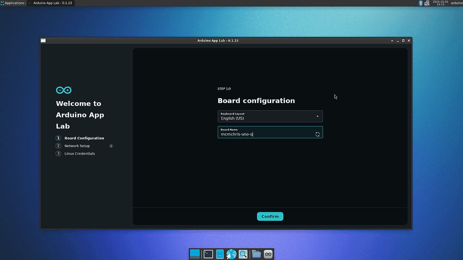This screenshot has height=260, width=463.
Task: Go to Board Configuration step
Action: point(84,138)
